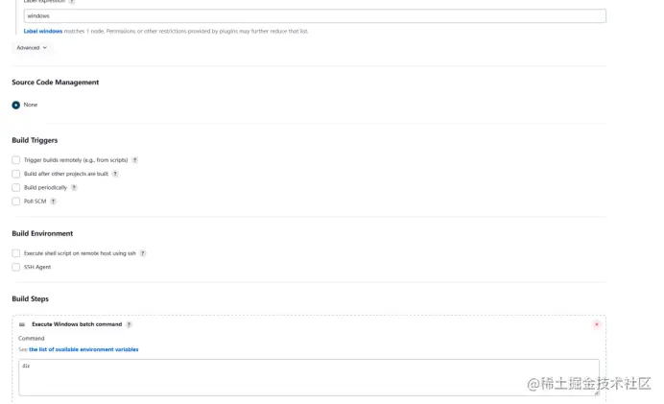Show help for Execute Windows batch command

click(x=129, y=324)
